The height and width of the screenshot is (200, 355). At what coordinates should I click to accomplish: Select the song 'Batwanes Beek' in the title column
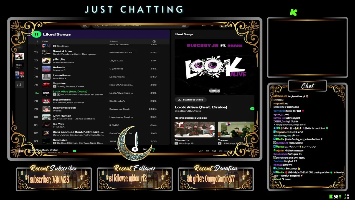click(x=64, y=107)
